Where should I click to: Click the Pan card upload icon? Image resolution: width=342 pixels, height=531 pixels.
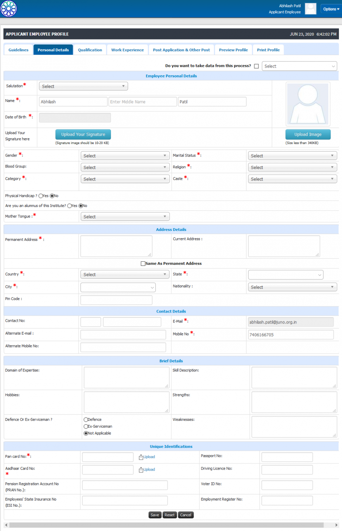[141, 457]
